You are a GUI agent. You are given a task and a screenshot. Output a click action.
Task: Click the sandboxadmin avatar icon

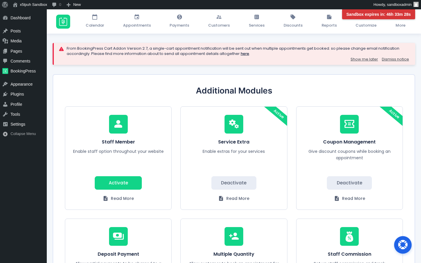416,5
